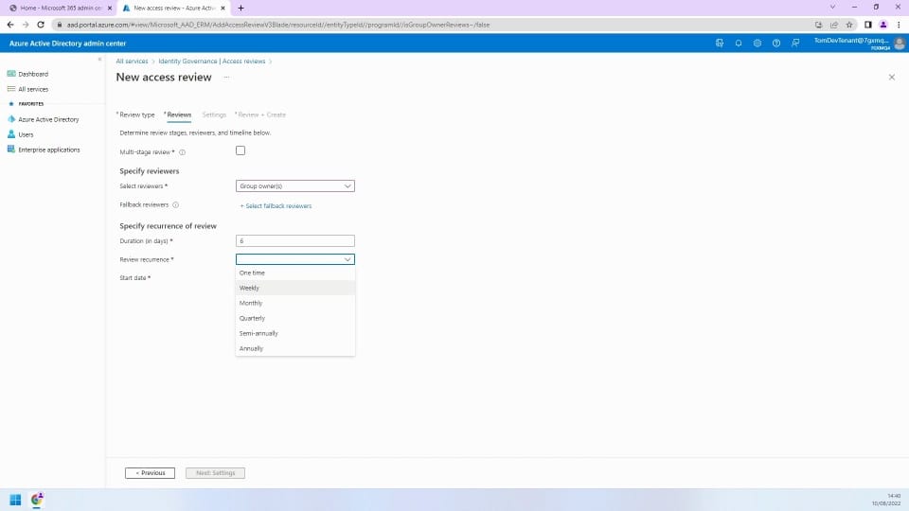909x511 pixels.
Task: Switch to the Review type tab
Action: [x=136, y=115]
